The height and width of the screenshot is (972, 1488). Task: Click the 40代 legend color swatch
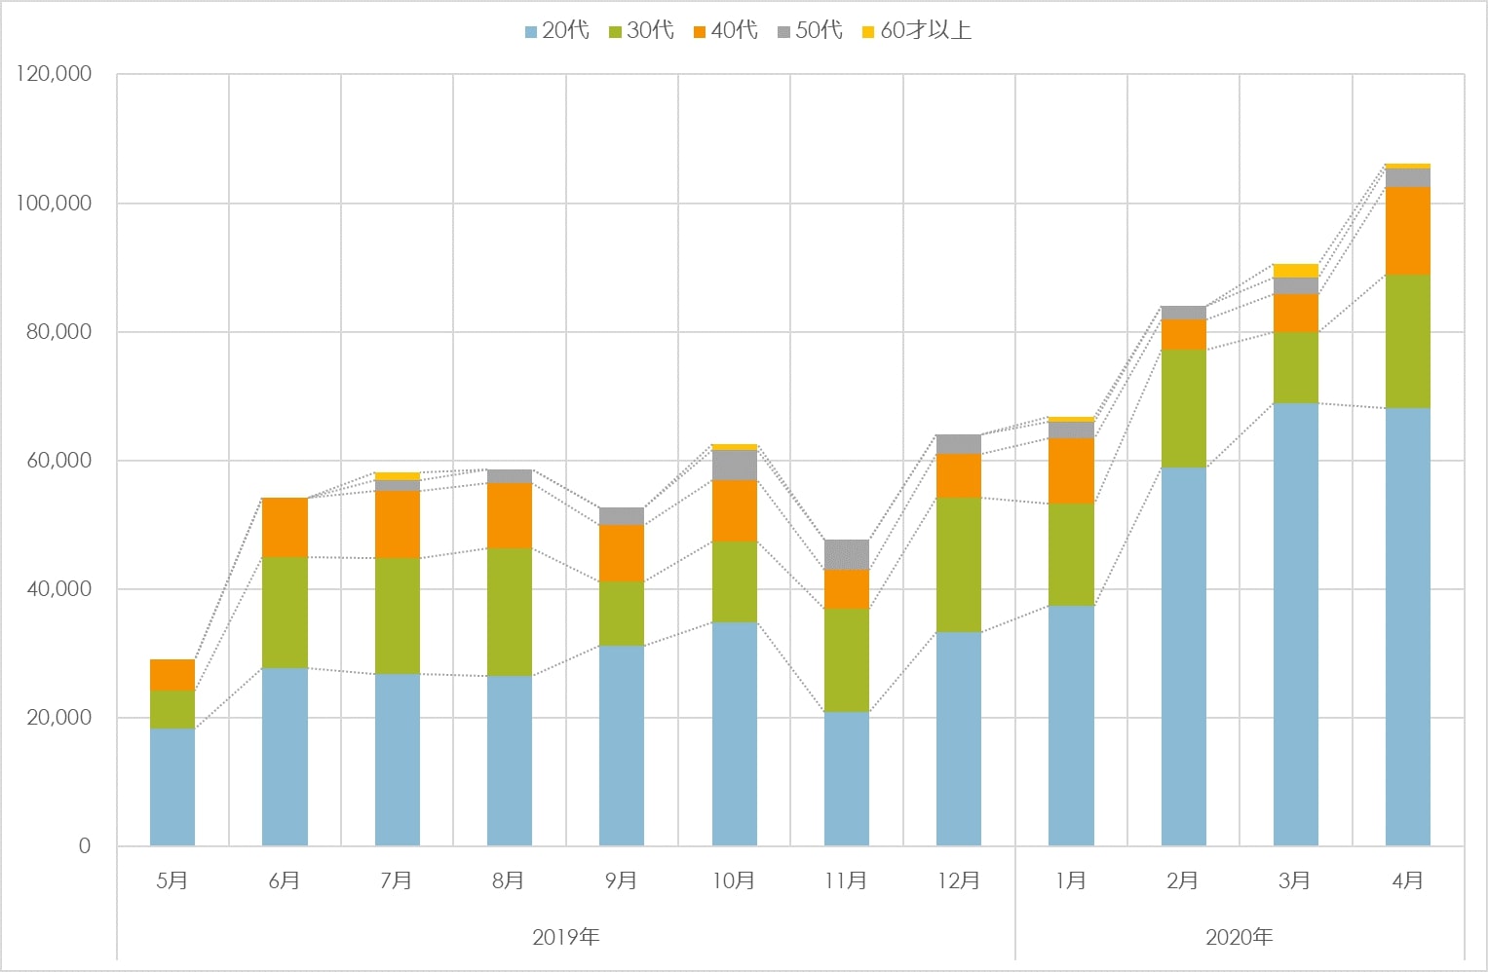tap(700, 32)
